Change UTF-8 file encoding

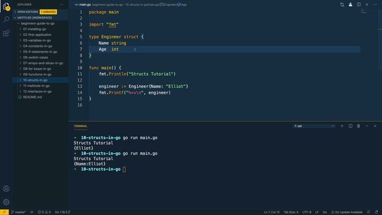tap(307, 212)
